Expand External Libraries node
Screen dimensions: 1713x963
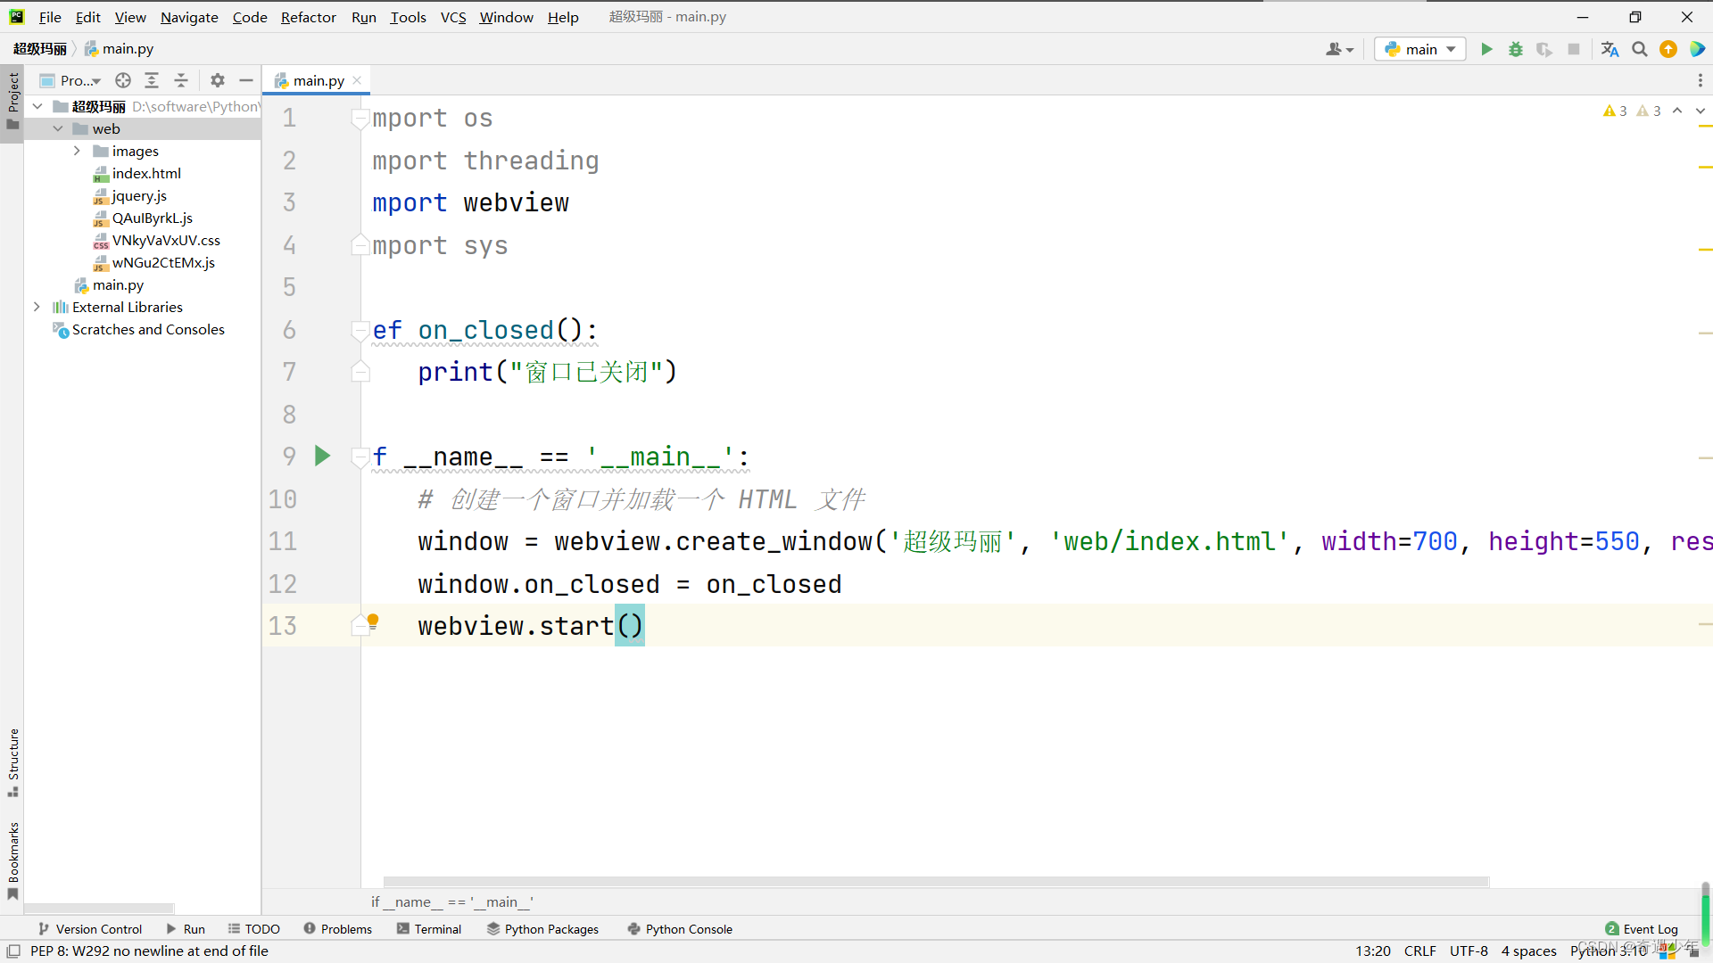37,307
